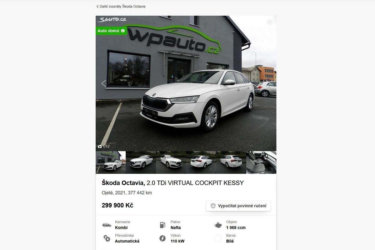375x250 pixels.
Task: Click Vypočítat povinné ručení button
Action: [x=238, y=206]
